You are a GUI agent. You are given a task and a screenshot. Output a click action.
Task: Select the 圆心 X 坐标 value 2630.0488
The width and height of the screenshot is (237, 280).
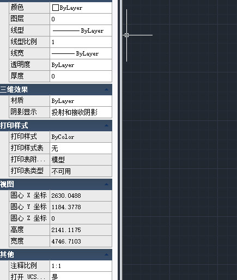pos(81,196)
